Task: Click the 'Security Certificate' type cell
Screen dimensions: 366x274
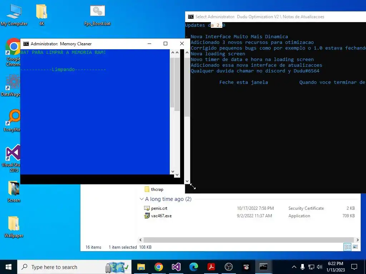Action: point(306,208)
